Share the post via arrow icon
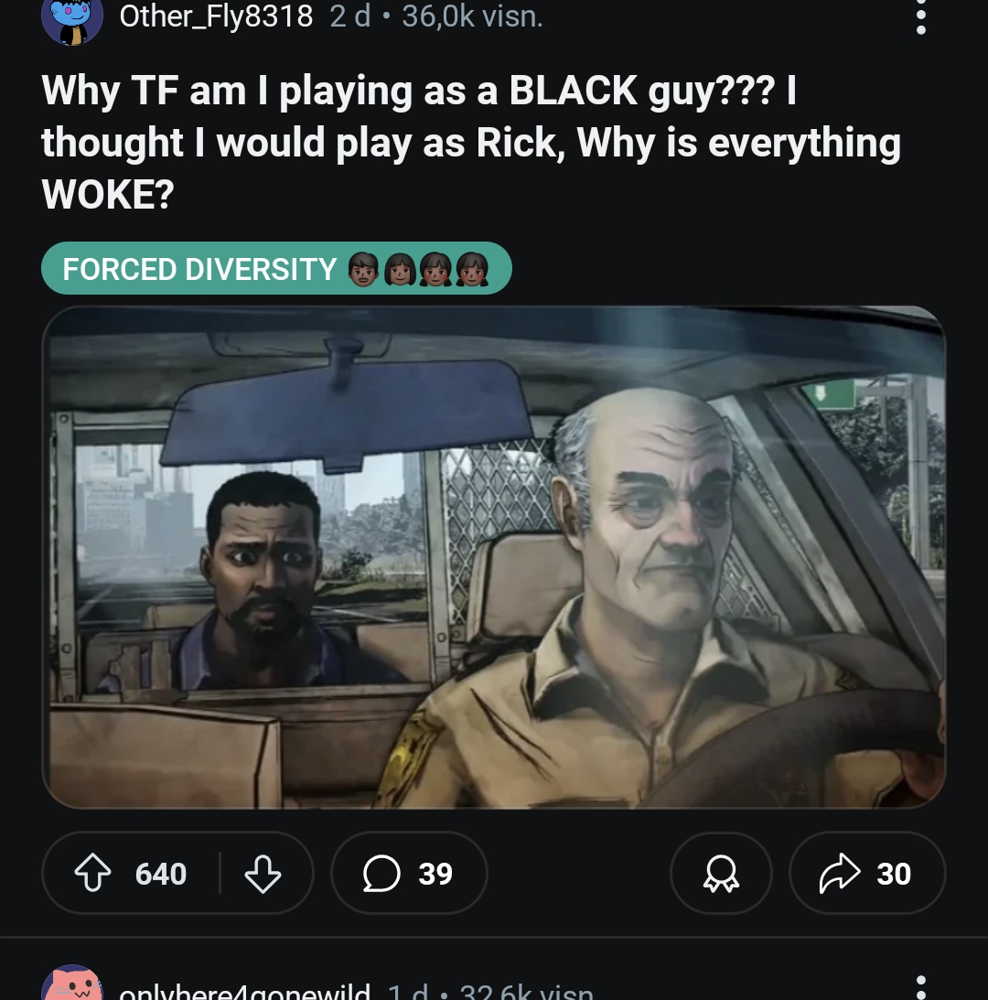 (x=840, y=873)
